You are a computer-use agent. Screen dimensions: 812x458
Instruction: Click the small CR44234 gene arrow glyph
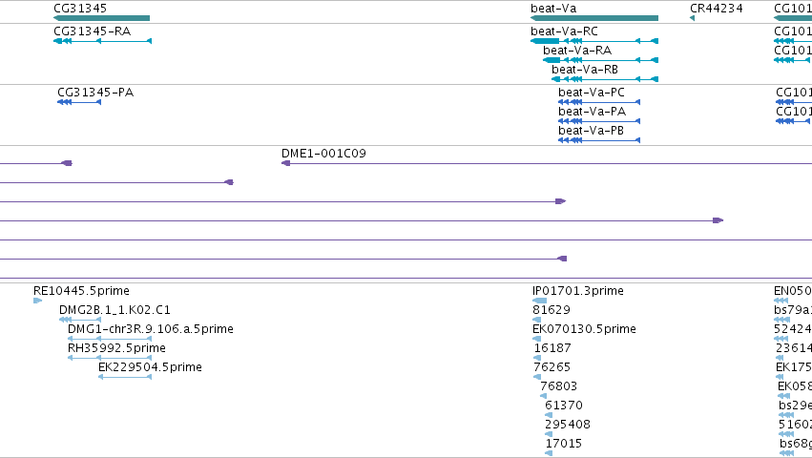693,18
